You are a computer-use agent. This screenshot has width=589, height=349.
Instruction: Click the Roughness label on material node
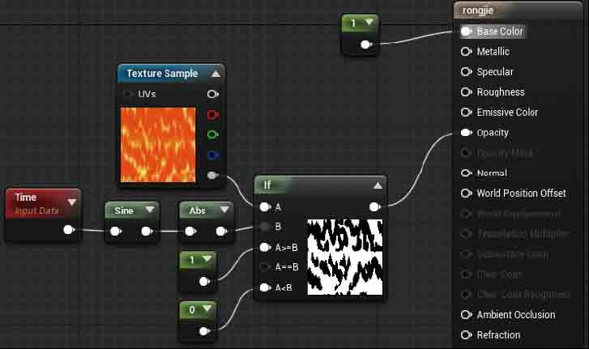[500, 92]
